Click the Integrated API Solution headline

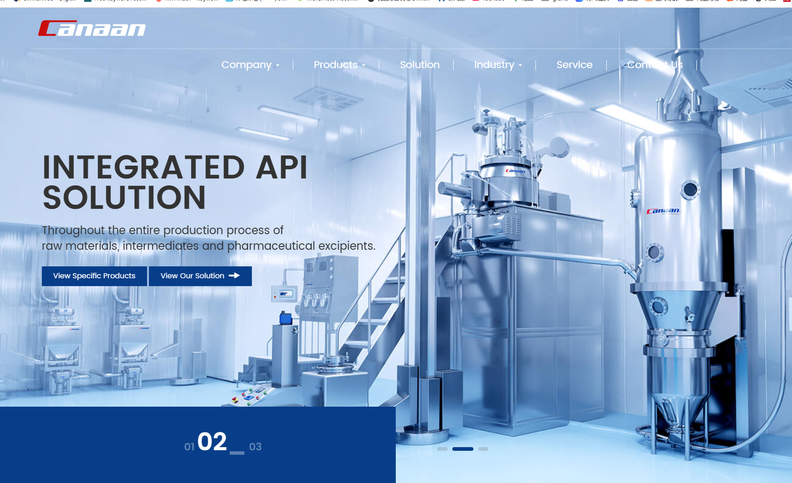coord(175,182)
